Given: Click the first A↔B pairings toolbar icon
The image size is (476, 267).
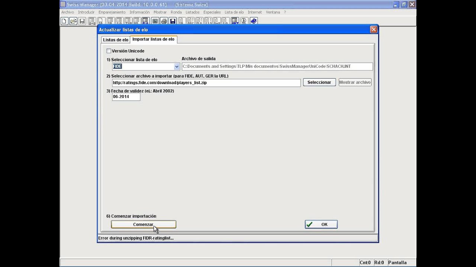Looking at the screenshot, I should (x=92, y=21).
